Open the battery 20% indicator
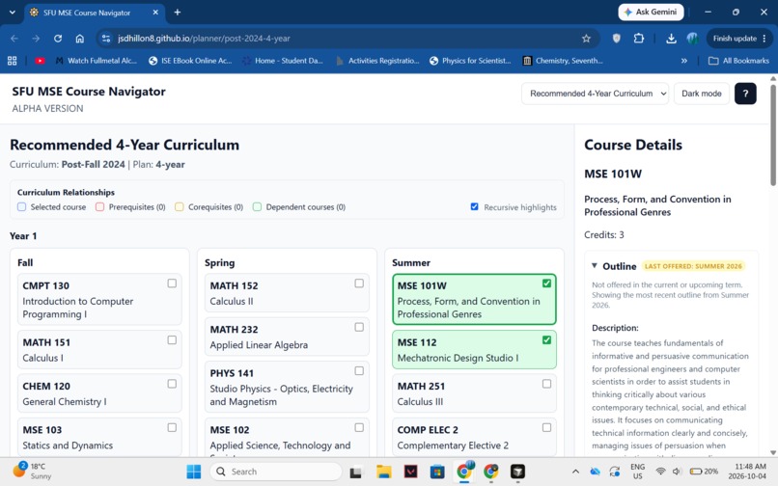The height and width of the screenshot is (486, 778). coord(704,472)
